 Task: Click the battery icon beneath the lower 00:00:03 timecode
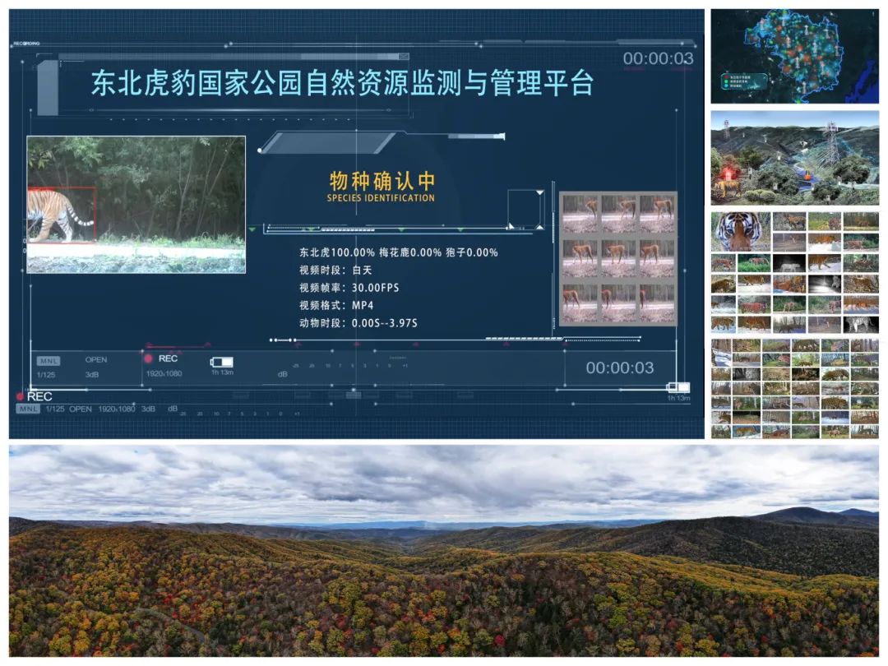(x=678, y=387)
